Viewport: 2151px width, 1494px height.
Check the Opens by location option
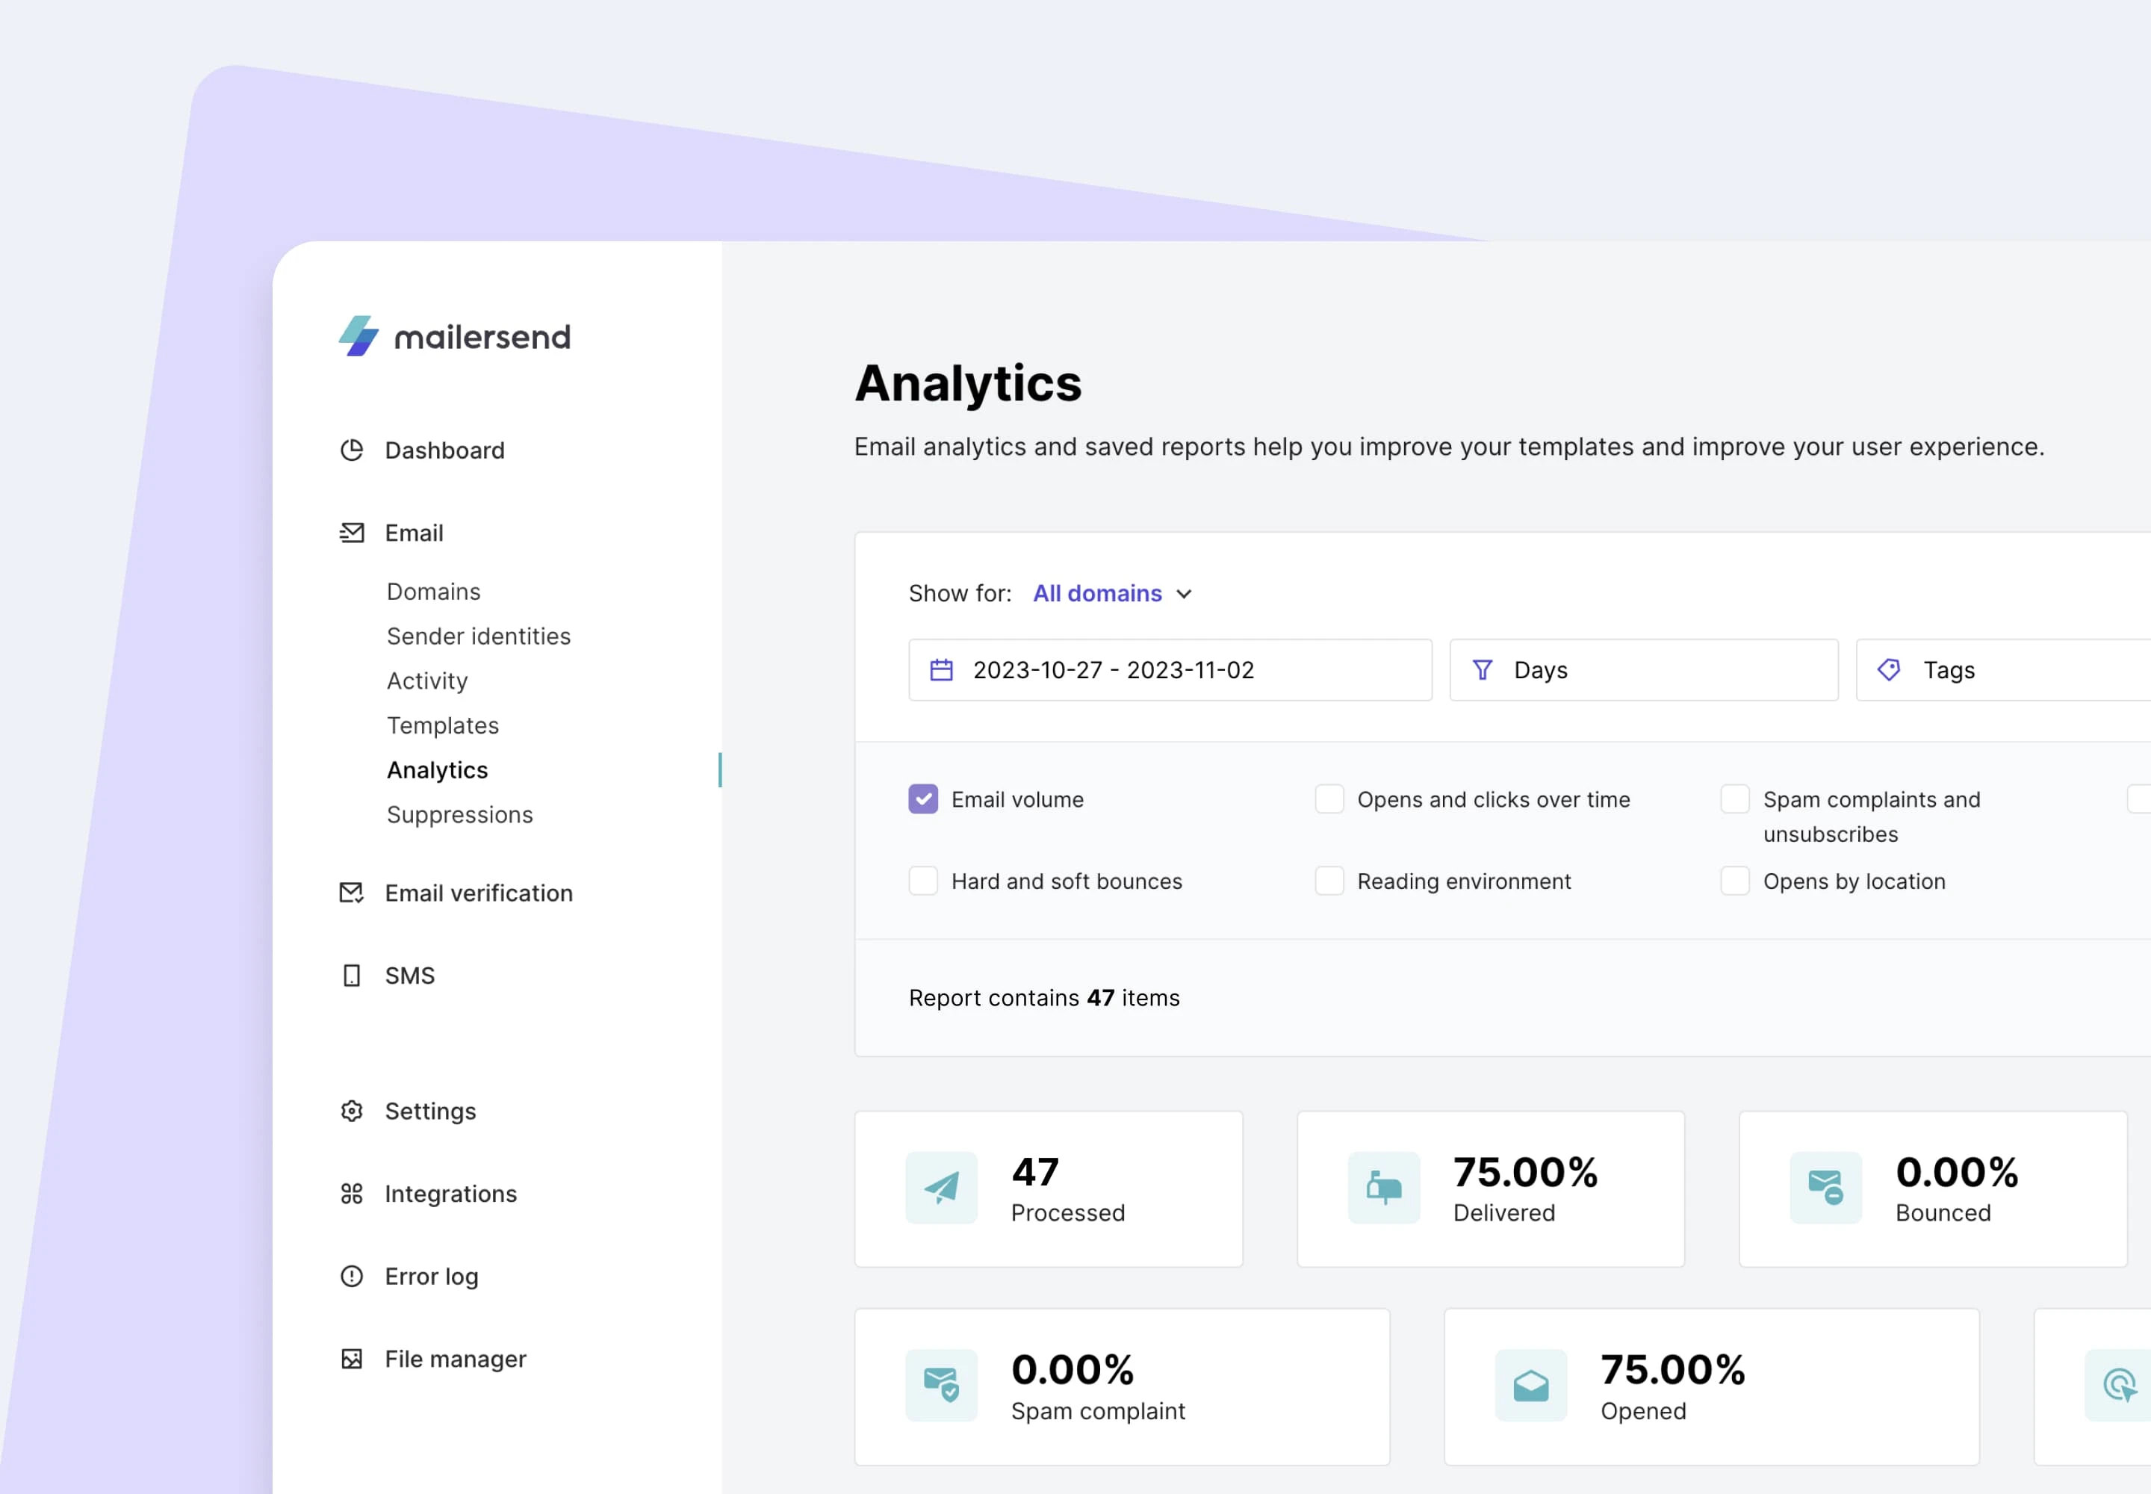click(x=1736, y=881)
